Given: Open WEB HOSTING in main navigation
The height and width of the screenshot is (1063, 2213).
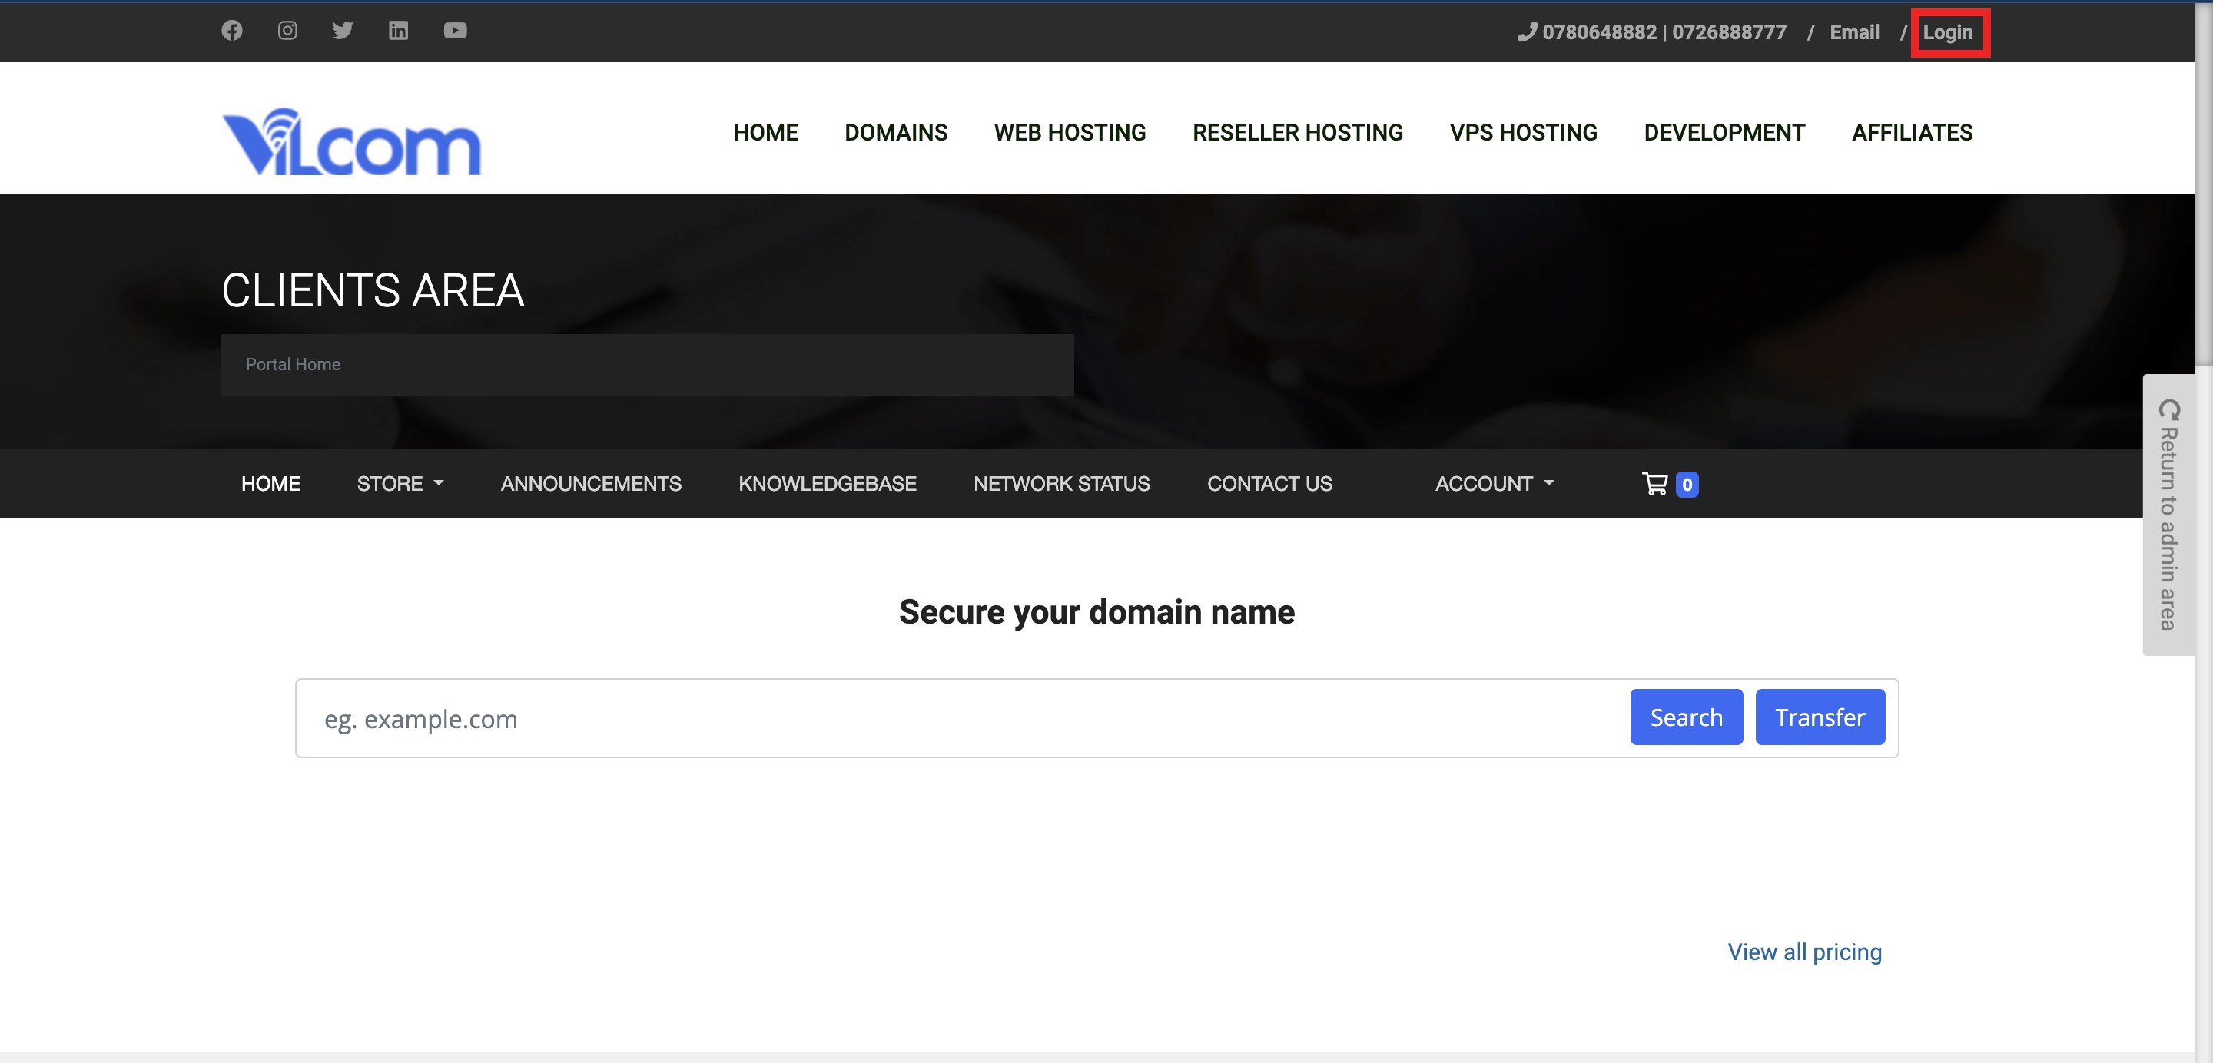Looking at the screenshot, I should point(1070,133).
